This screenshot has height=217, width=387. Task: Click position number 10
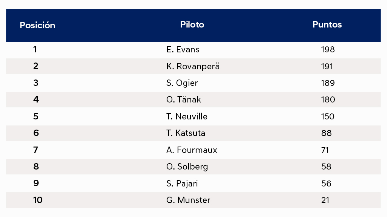(x=38, y=200)
